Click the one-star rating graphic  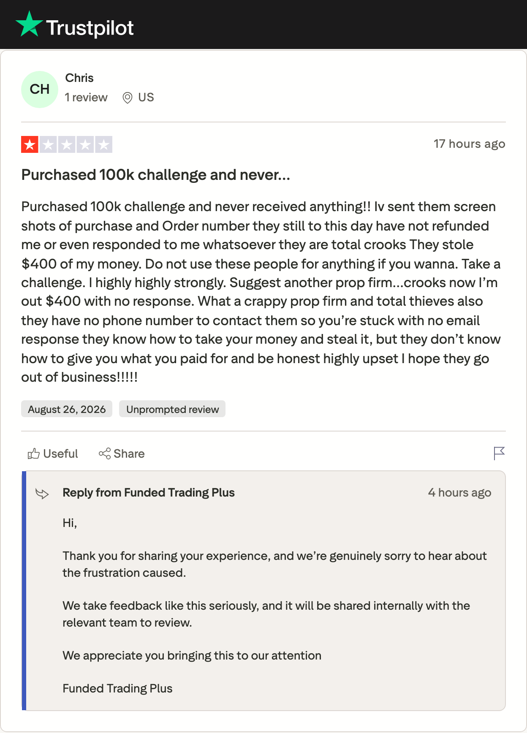coord(67,145)
